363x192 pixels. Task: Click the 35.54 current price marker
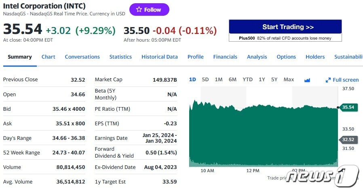(348, 107)
